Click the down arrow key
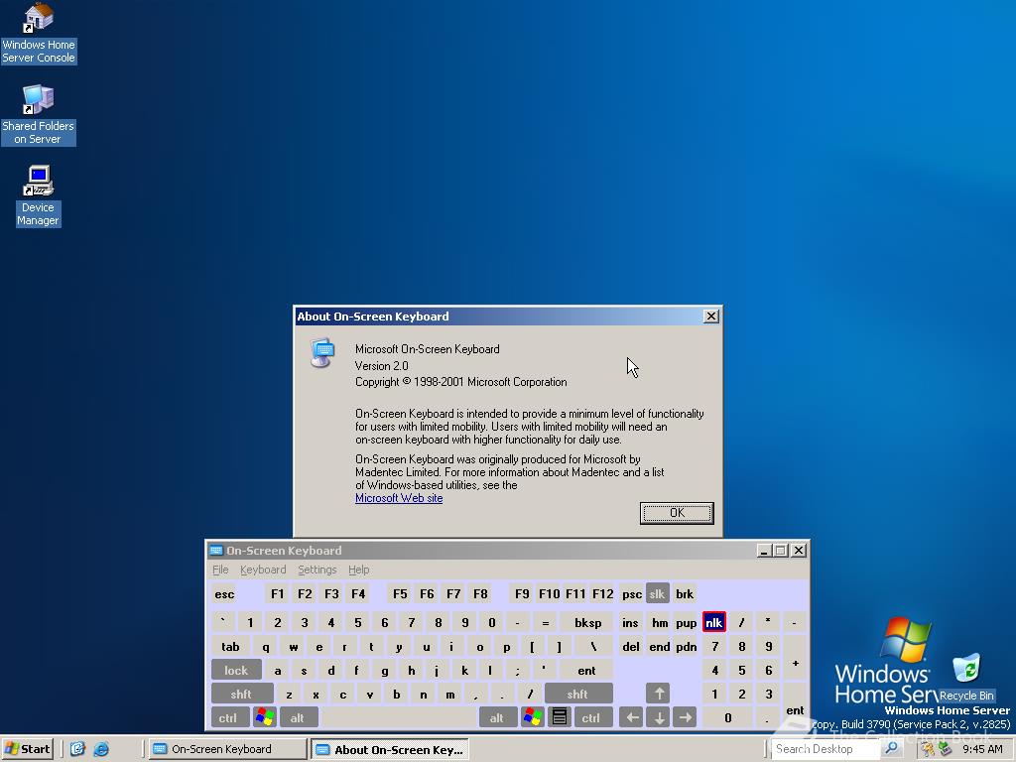1016x762 pixels. [x=658, y=718]
